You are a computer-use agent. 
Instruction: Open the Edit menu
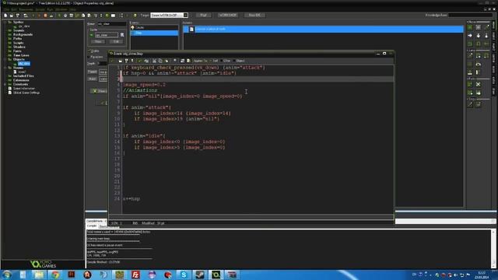click(x=14, y=9)
